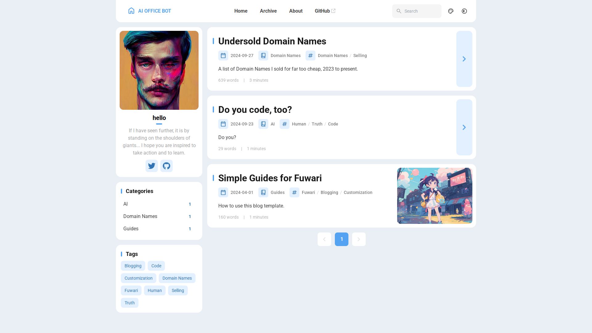Click the anime thumbnail of Simple Guides post
Image resolution: width=592 pixels, height=333 pixels.
(434, 195)
